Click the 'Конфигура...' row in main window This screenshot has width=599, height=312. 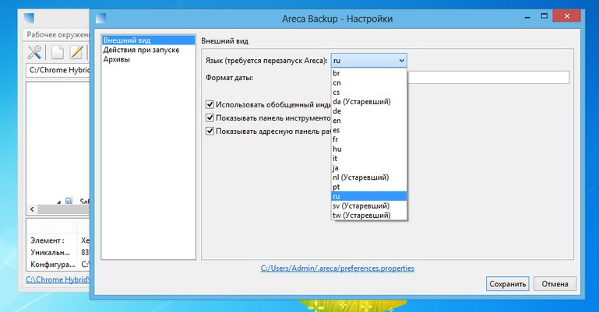pyautogui.click(x=59, y=264)
